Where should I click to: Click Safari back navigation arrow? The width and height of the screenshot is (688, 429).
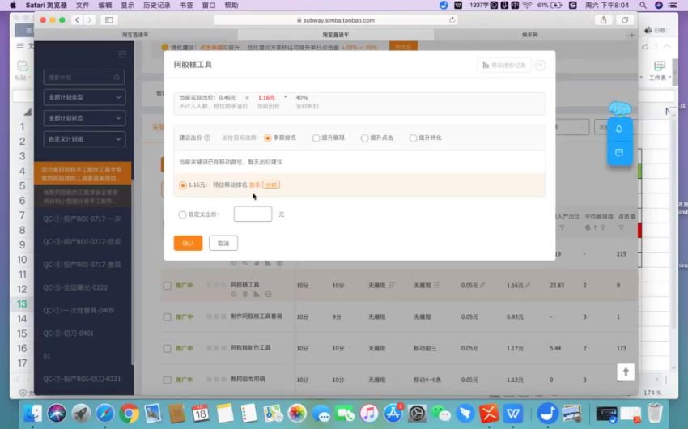click(x=77, y=20)
